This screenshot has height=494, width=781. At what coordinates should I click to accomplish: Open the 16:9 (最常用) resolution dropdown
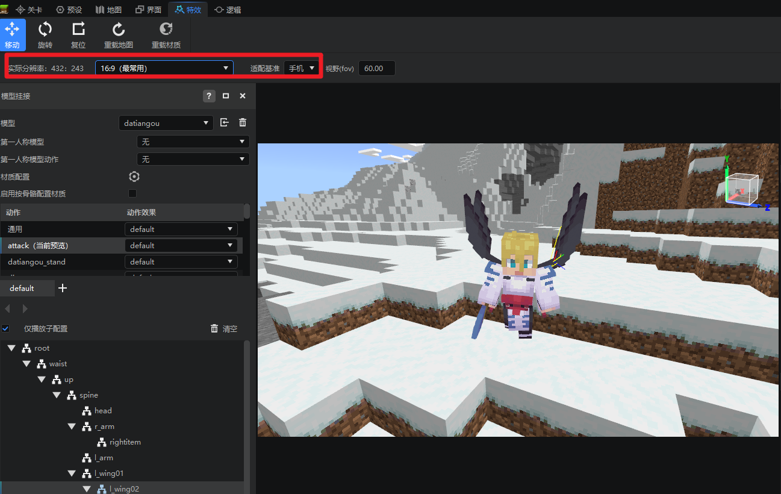click(x=164, y=68)
